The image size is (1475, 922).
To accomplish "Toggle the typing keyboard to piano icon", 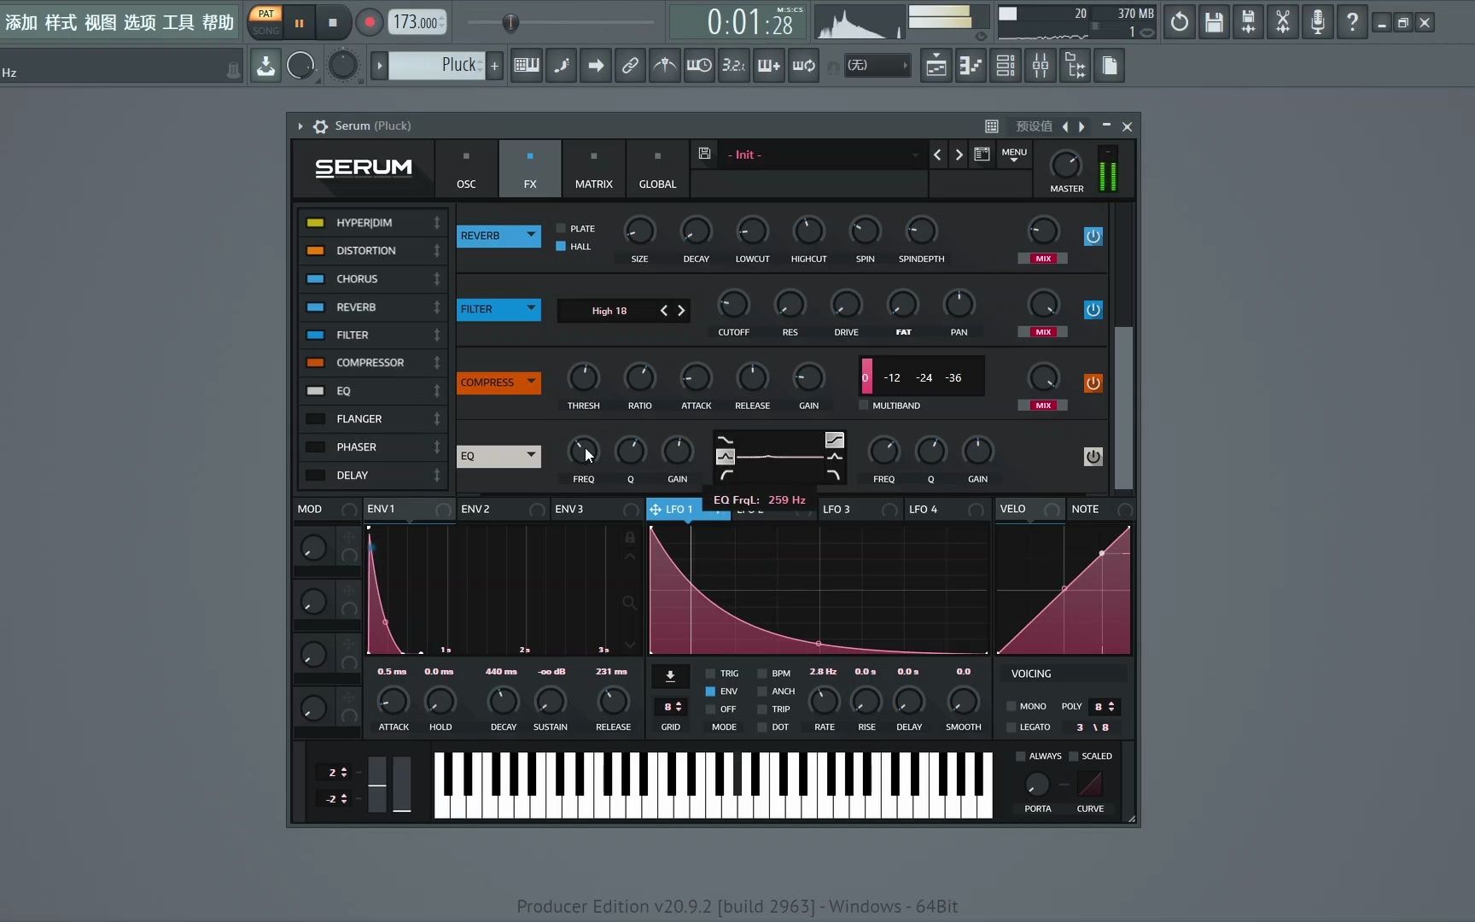I will (x=527, y=65).
